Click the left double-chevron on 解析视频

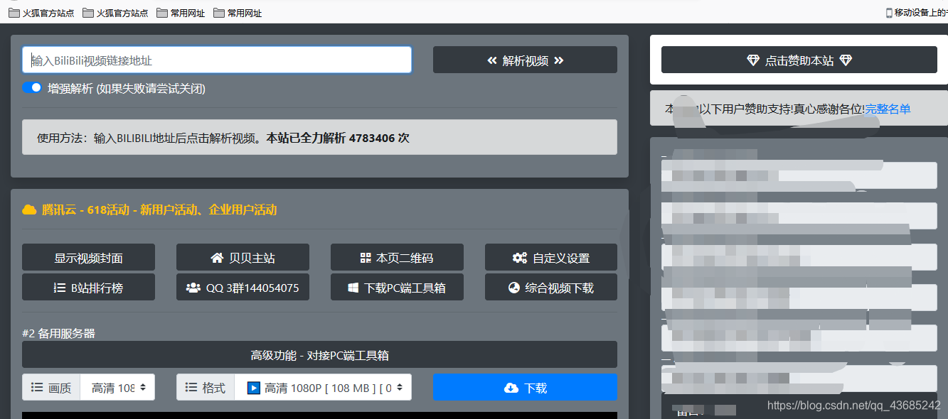coord(492,60)
